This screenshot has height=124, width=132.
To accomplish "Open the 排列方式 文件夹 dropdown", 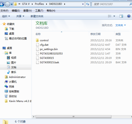I will [121, 25].
